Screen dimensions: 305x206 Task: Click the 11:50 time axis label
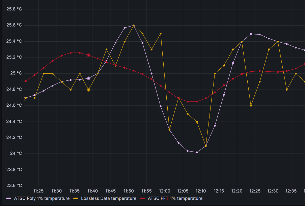coord(129,191)
